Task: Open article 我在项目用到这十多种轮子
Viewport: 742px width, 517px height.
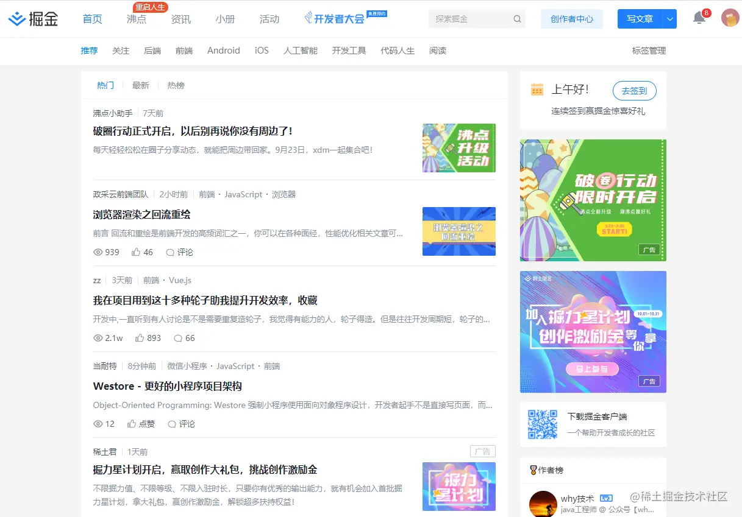Action: 205,300
